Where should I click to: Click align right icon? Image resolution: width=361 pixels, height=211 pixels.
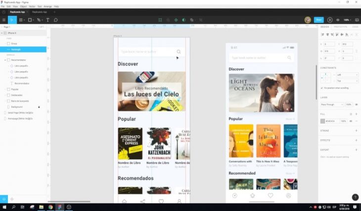coord(332,35)
